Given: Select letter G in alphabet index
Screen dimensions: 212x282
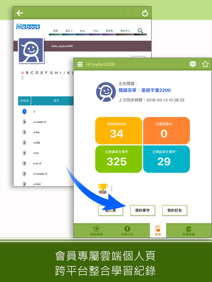Looking at the screenshot, I should (x=51, y=73).
